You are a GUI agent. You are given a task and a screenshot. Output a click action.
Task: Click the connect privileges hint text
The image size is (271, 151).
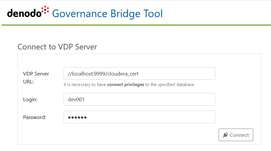(129, 84)
